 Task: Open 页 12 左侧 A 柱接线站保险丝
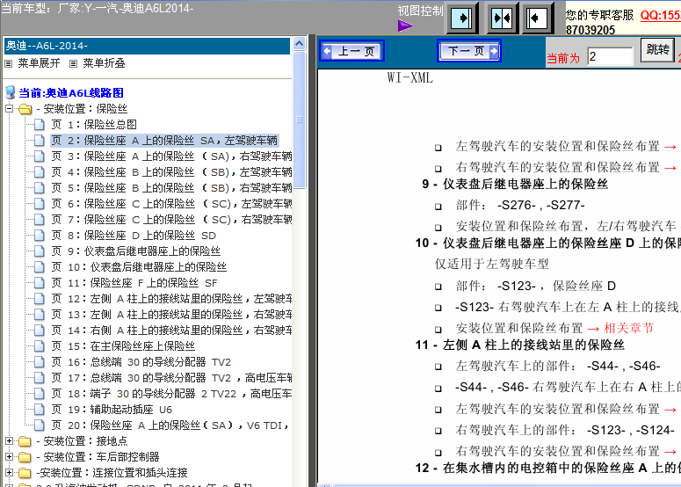[x=171, y=299]
